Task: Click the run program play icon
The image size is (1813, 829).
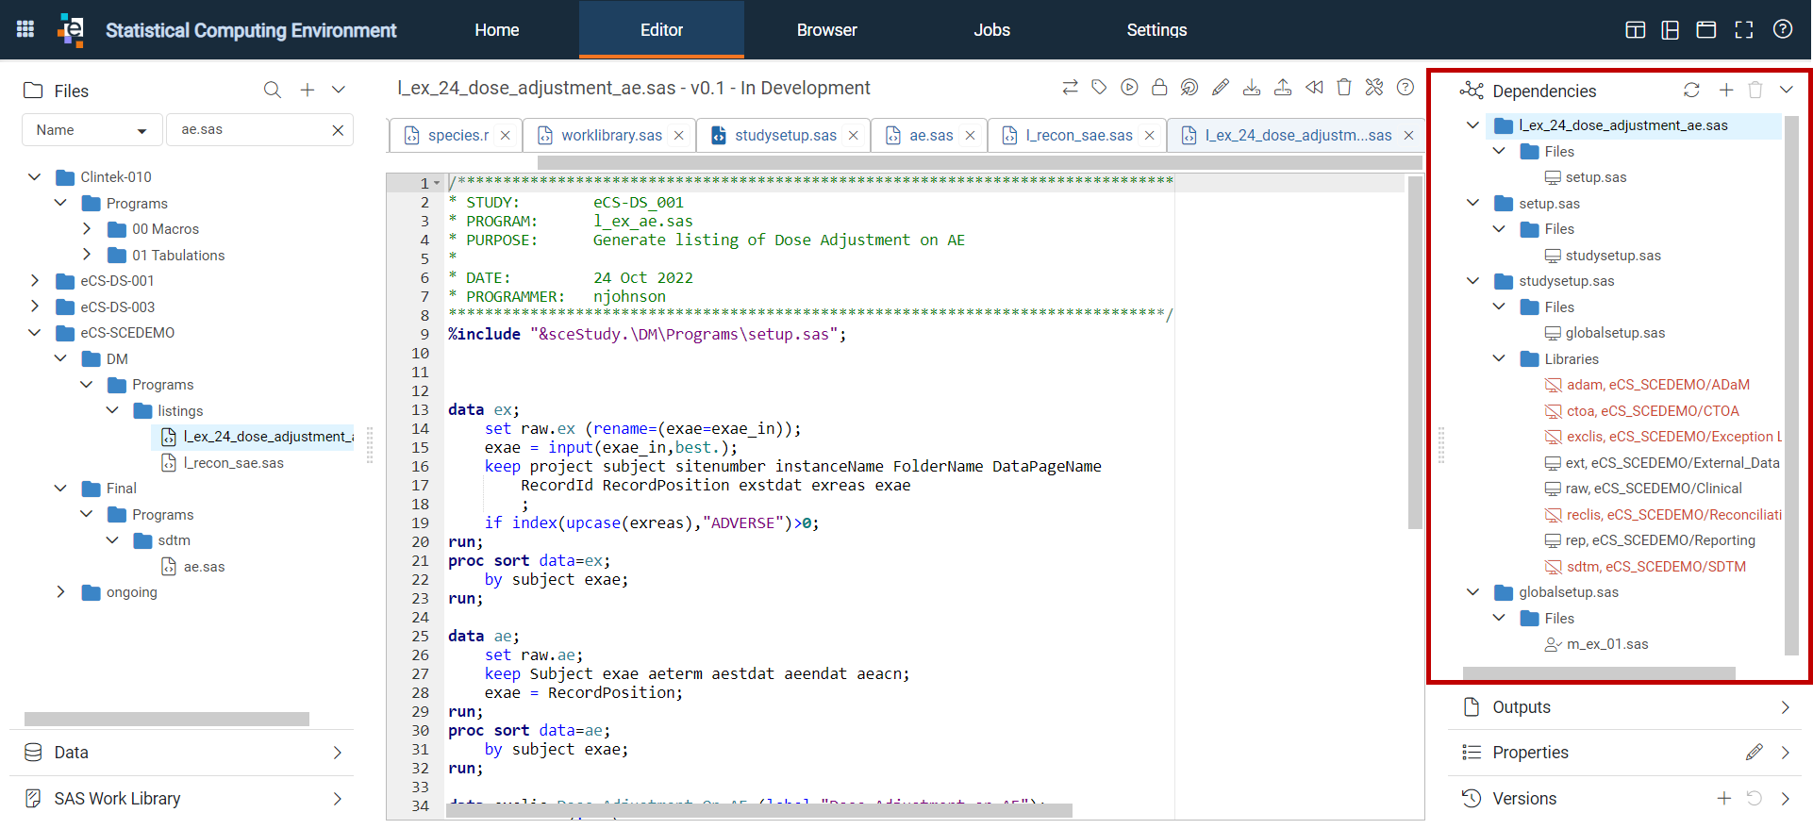Action: coord(1129,88)
